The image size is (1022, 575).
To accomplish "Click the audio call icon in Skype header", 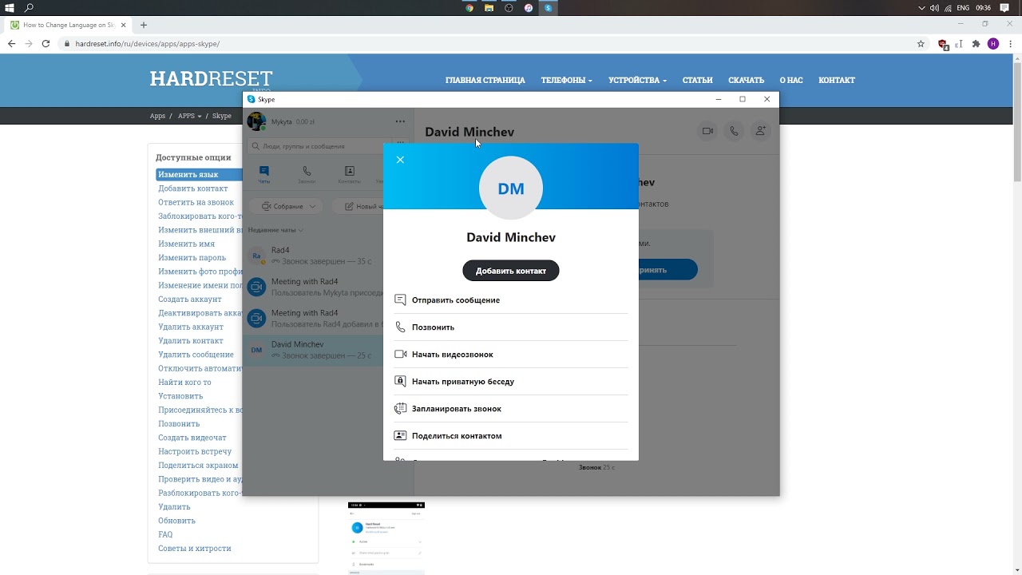I will (734, 131).
